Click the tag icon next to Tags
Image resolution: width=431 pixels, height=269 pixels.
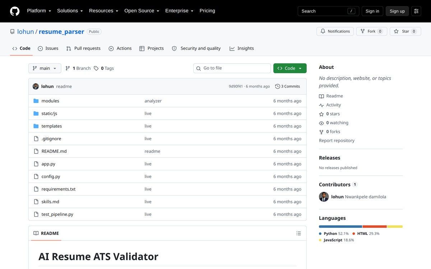click(96, 68)
